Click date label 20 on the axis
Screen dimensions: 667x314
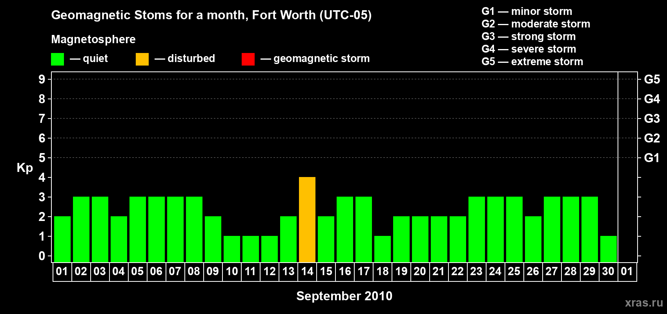point(420,271)
